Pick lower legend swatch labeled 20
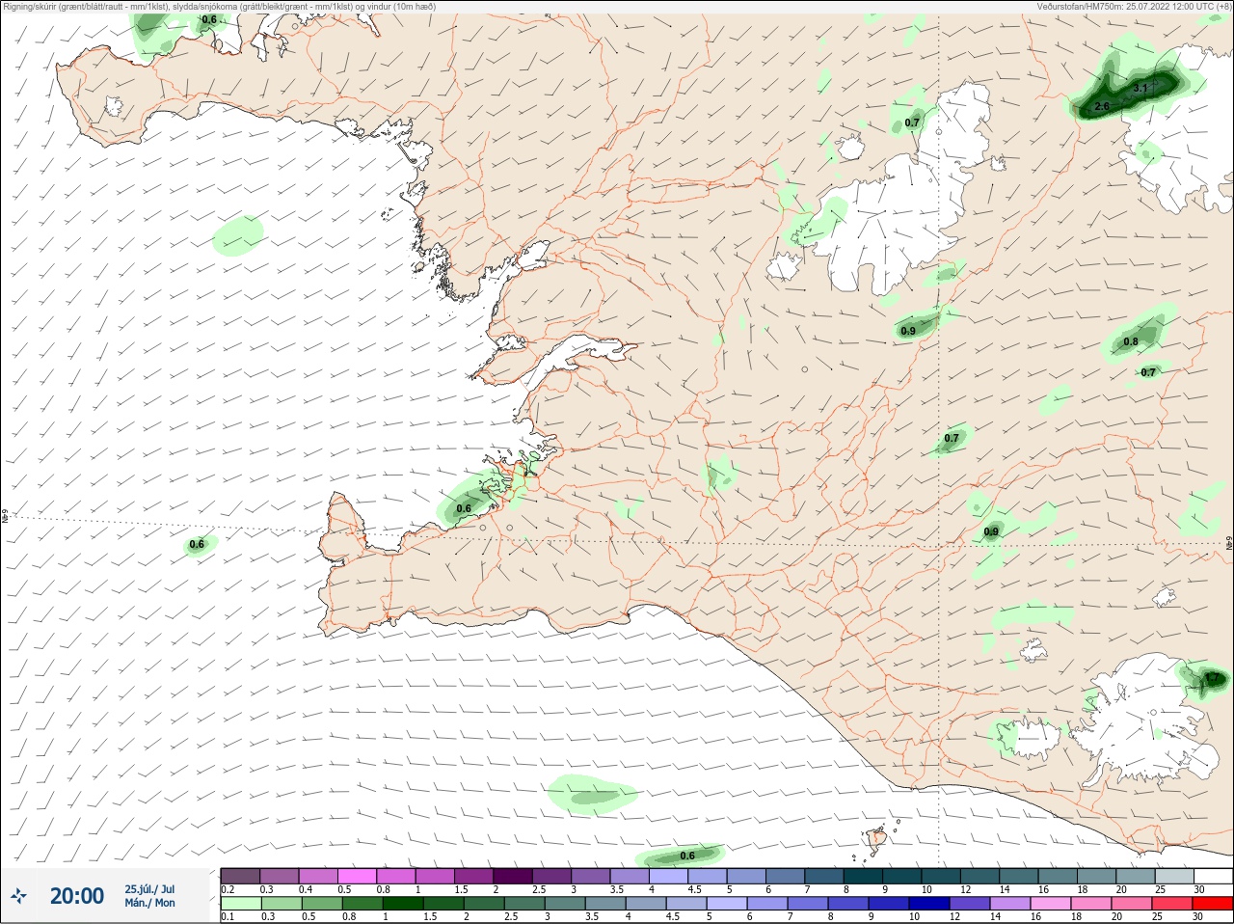The height and width of the screenshot is (924, 1234). tap(1132, 904)
